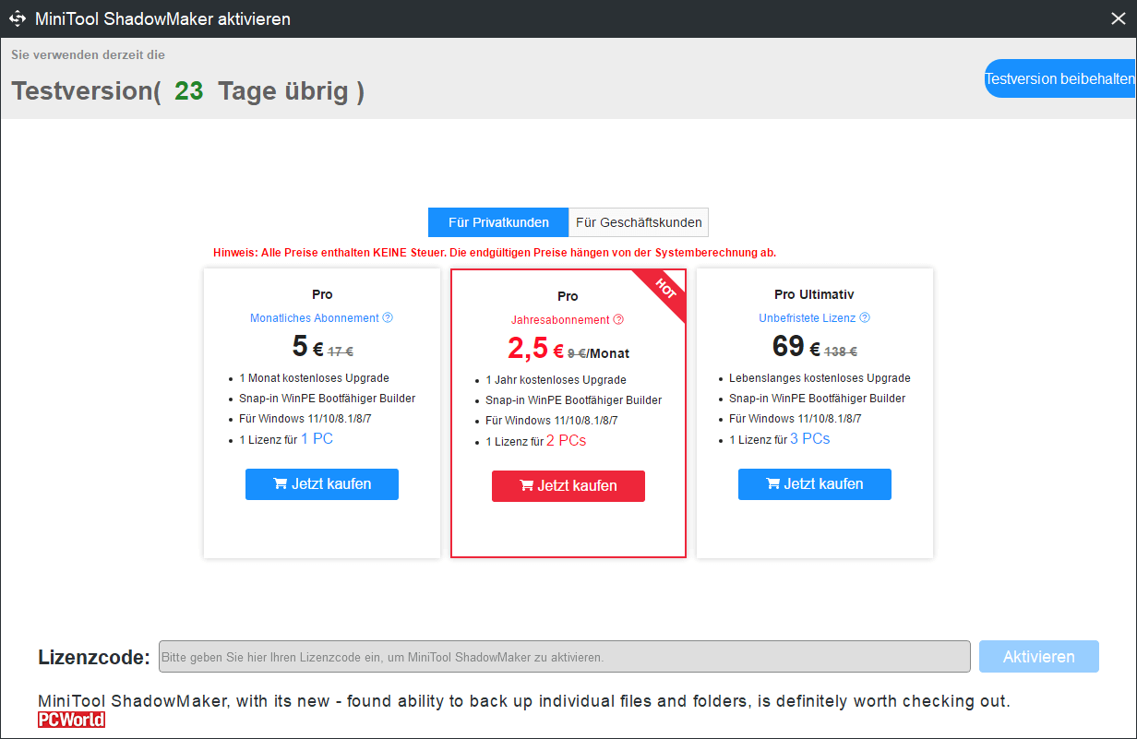Switch to the Für Geschäftskunden tab
Viewport: 1137px width, 739px height.
click(x=639, y=222)
